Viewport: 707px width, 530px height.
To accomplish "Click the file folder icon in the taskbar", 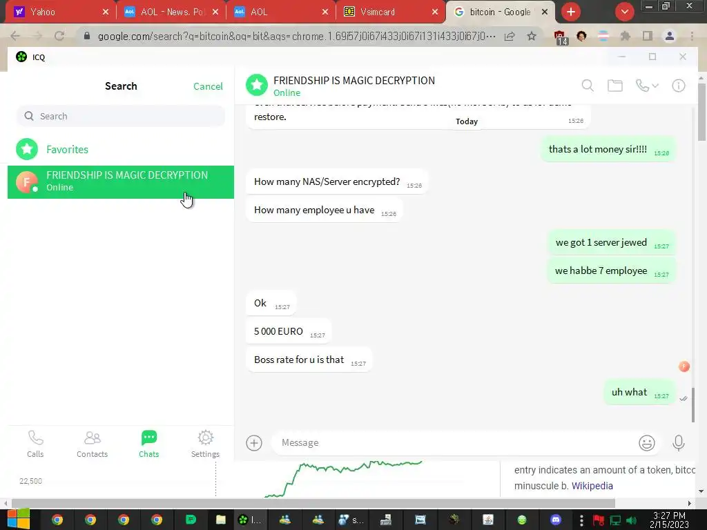I will (x=220, y=520).
